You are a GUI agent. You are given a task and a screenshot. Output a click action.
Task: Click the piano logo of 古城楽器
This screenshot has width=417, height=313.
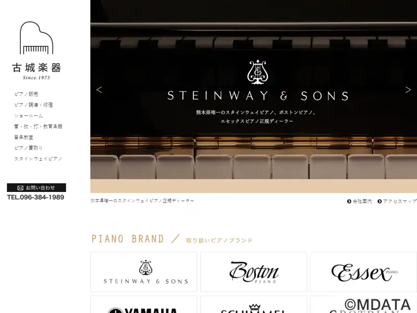36,38
